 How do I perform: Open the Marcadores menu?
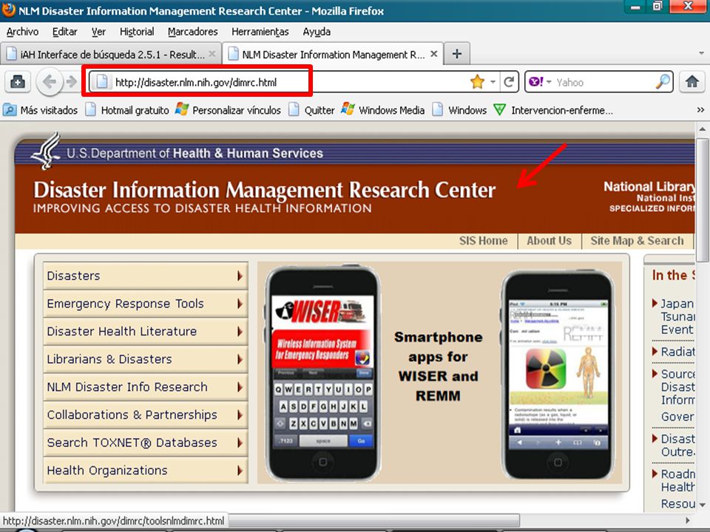point(193,32)
